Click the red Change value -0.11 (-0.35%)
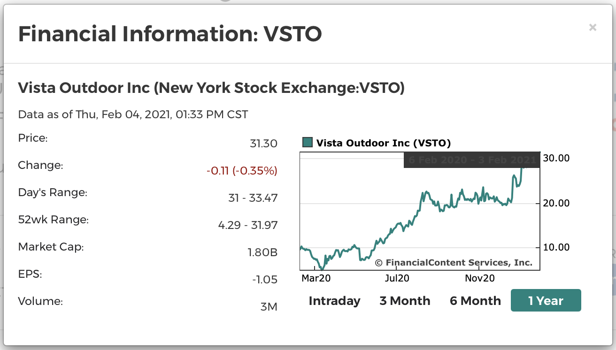 (242, 171)
